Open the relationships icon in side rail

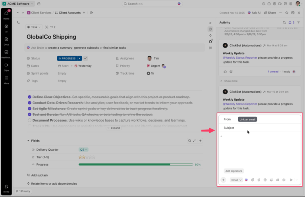210,35
